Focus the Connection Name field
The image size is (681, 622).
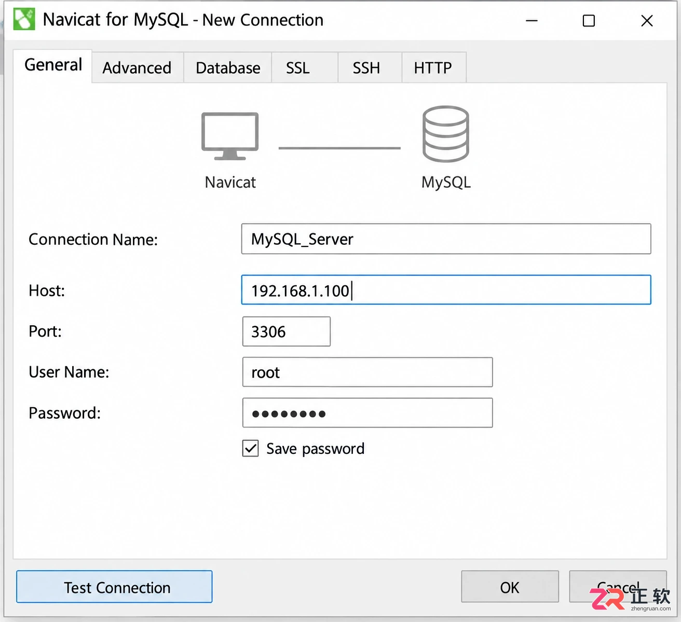point(446,239)
